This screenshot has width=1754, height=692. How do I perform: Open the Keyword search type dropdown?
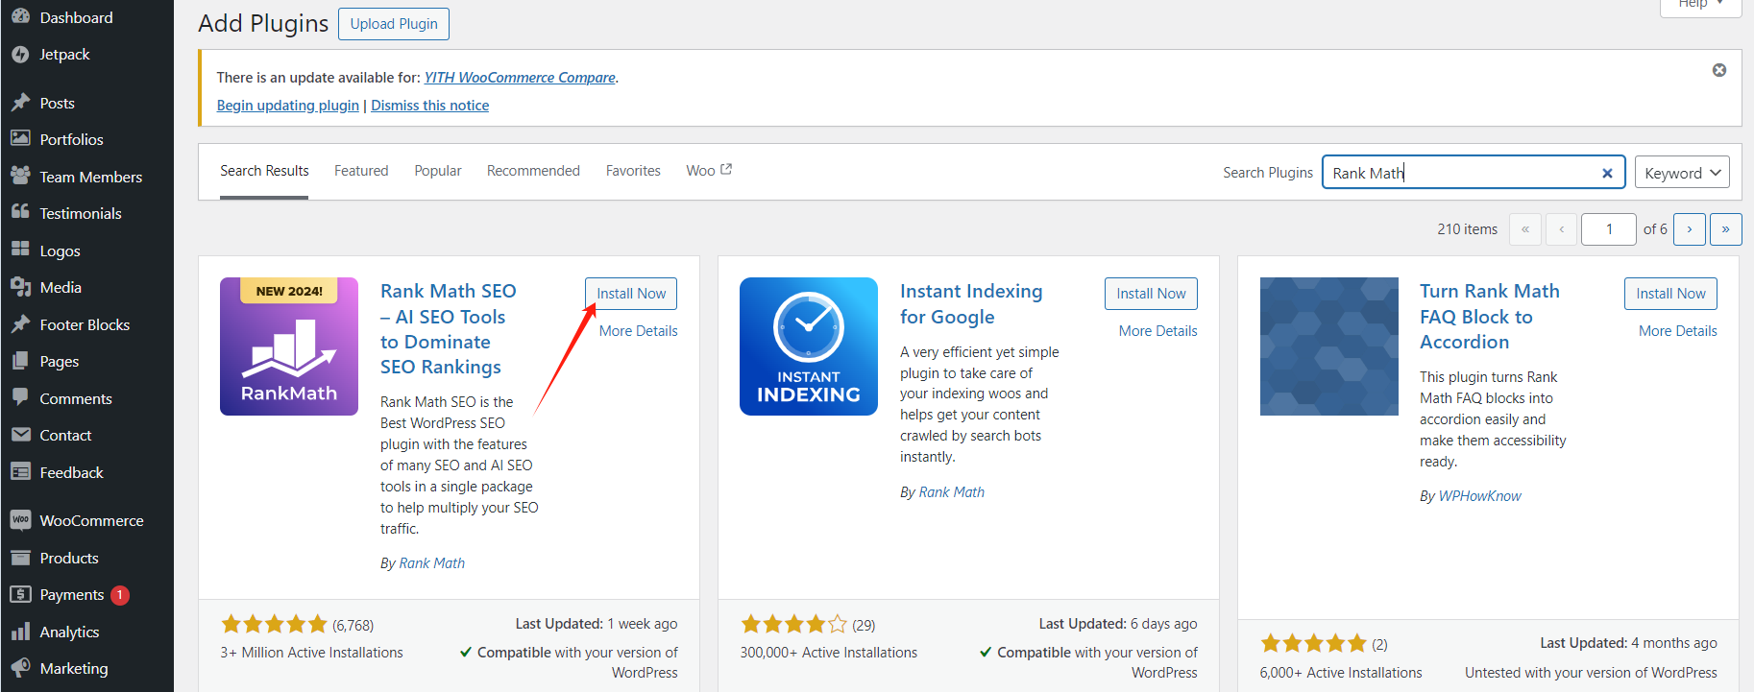[x=1682, y=173]
